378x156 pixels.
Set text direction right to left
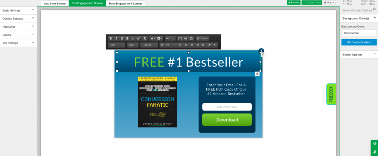pyautogui.click(x=215, y=45)
